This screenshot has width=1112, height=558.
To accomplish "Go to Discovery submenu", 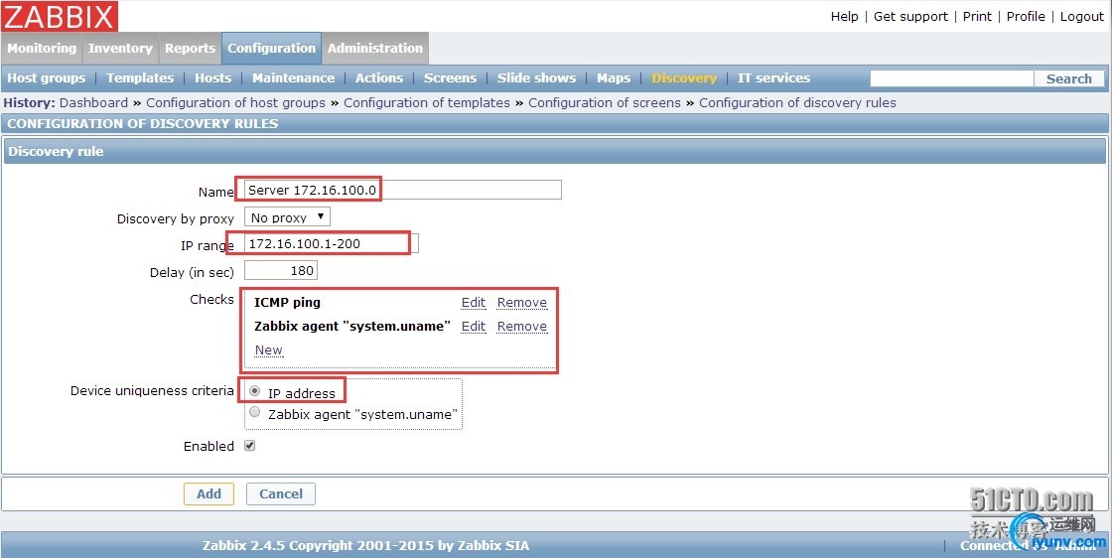I will pyautogui.click(x=684, y=78).
